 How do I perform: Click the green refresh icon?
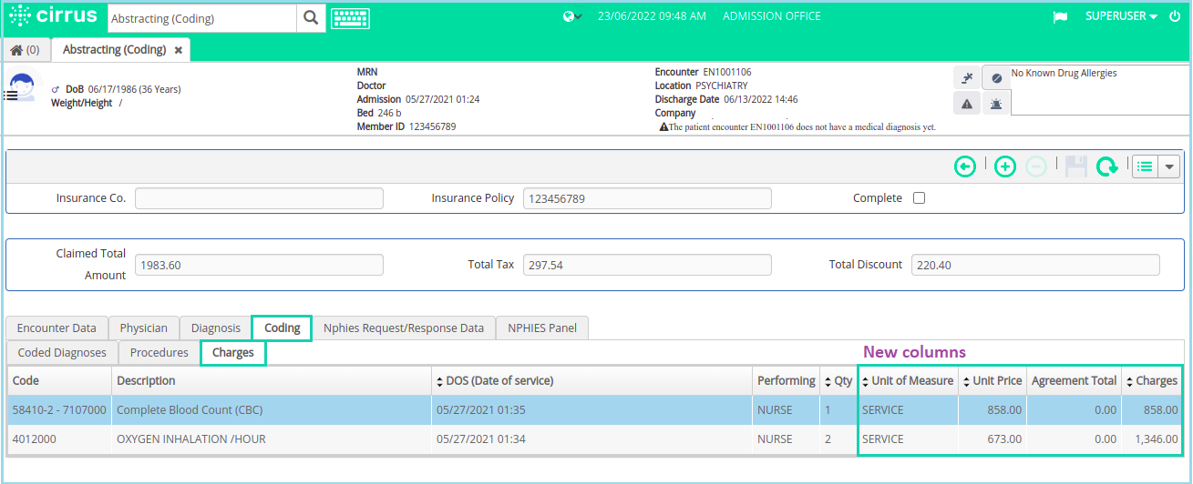pos(1106,166)
